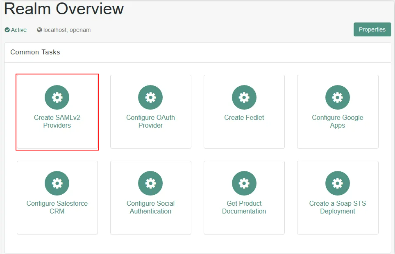Click the Configure Google Apps gear icon

337,97
